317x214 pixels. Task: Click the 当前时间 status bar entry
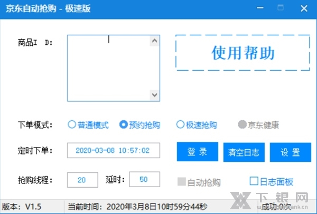click(x=137, y=207)
